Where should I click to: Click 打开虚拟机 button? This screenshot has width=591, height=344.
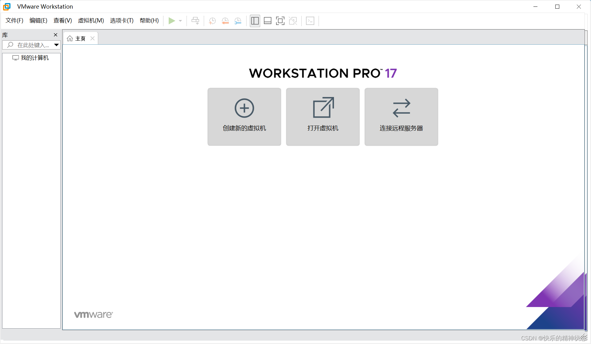323,117
